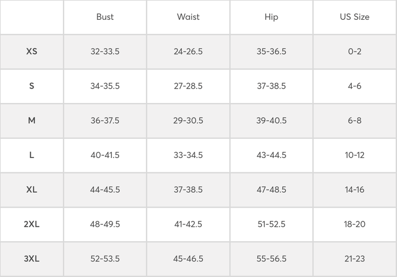Click the S waist value 27-28.5

pyautogui.click(x=188, y=86)
